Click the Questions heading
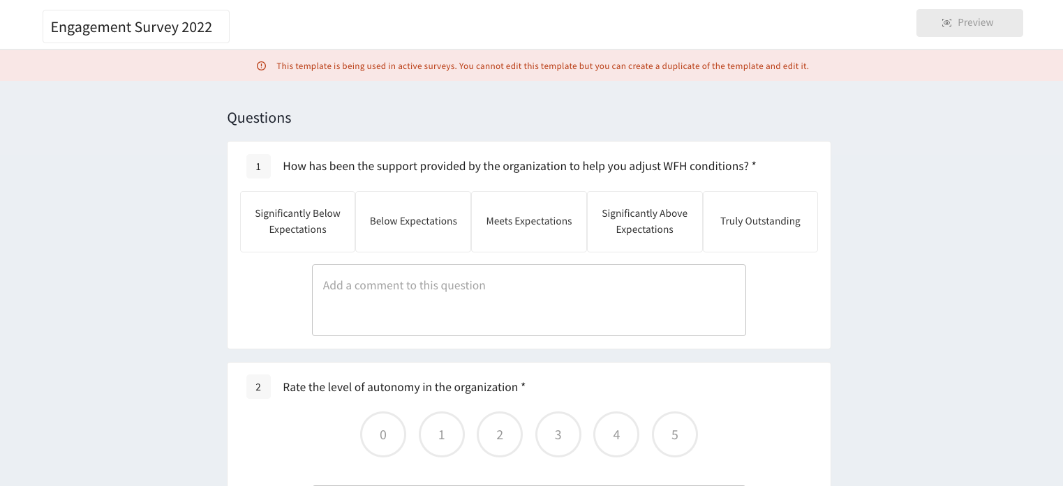Viewport: 1063px width, 486px height. tap(259, 118)
